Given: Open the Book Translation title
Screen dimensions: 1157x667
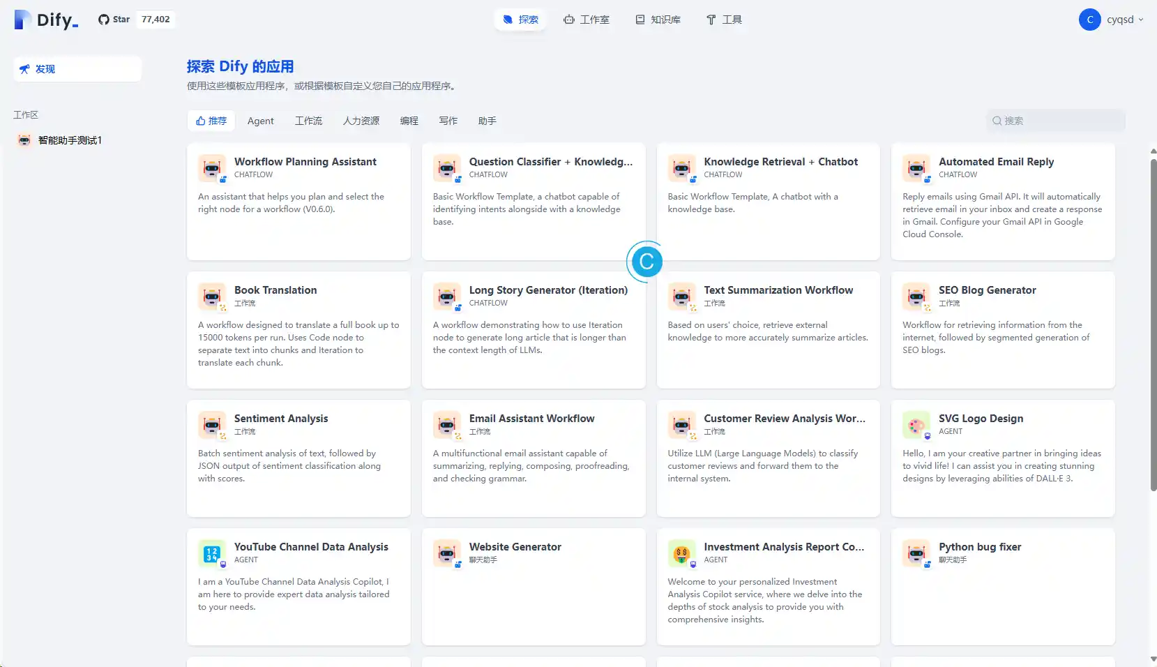Looking at the screenshot, I should (x=275, y=290).
